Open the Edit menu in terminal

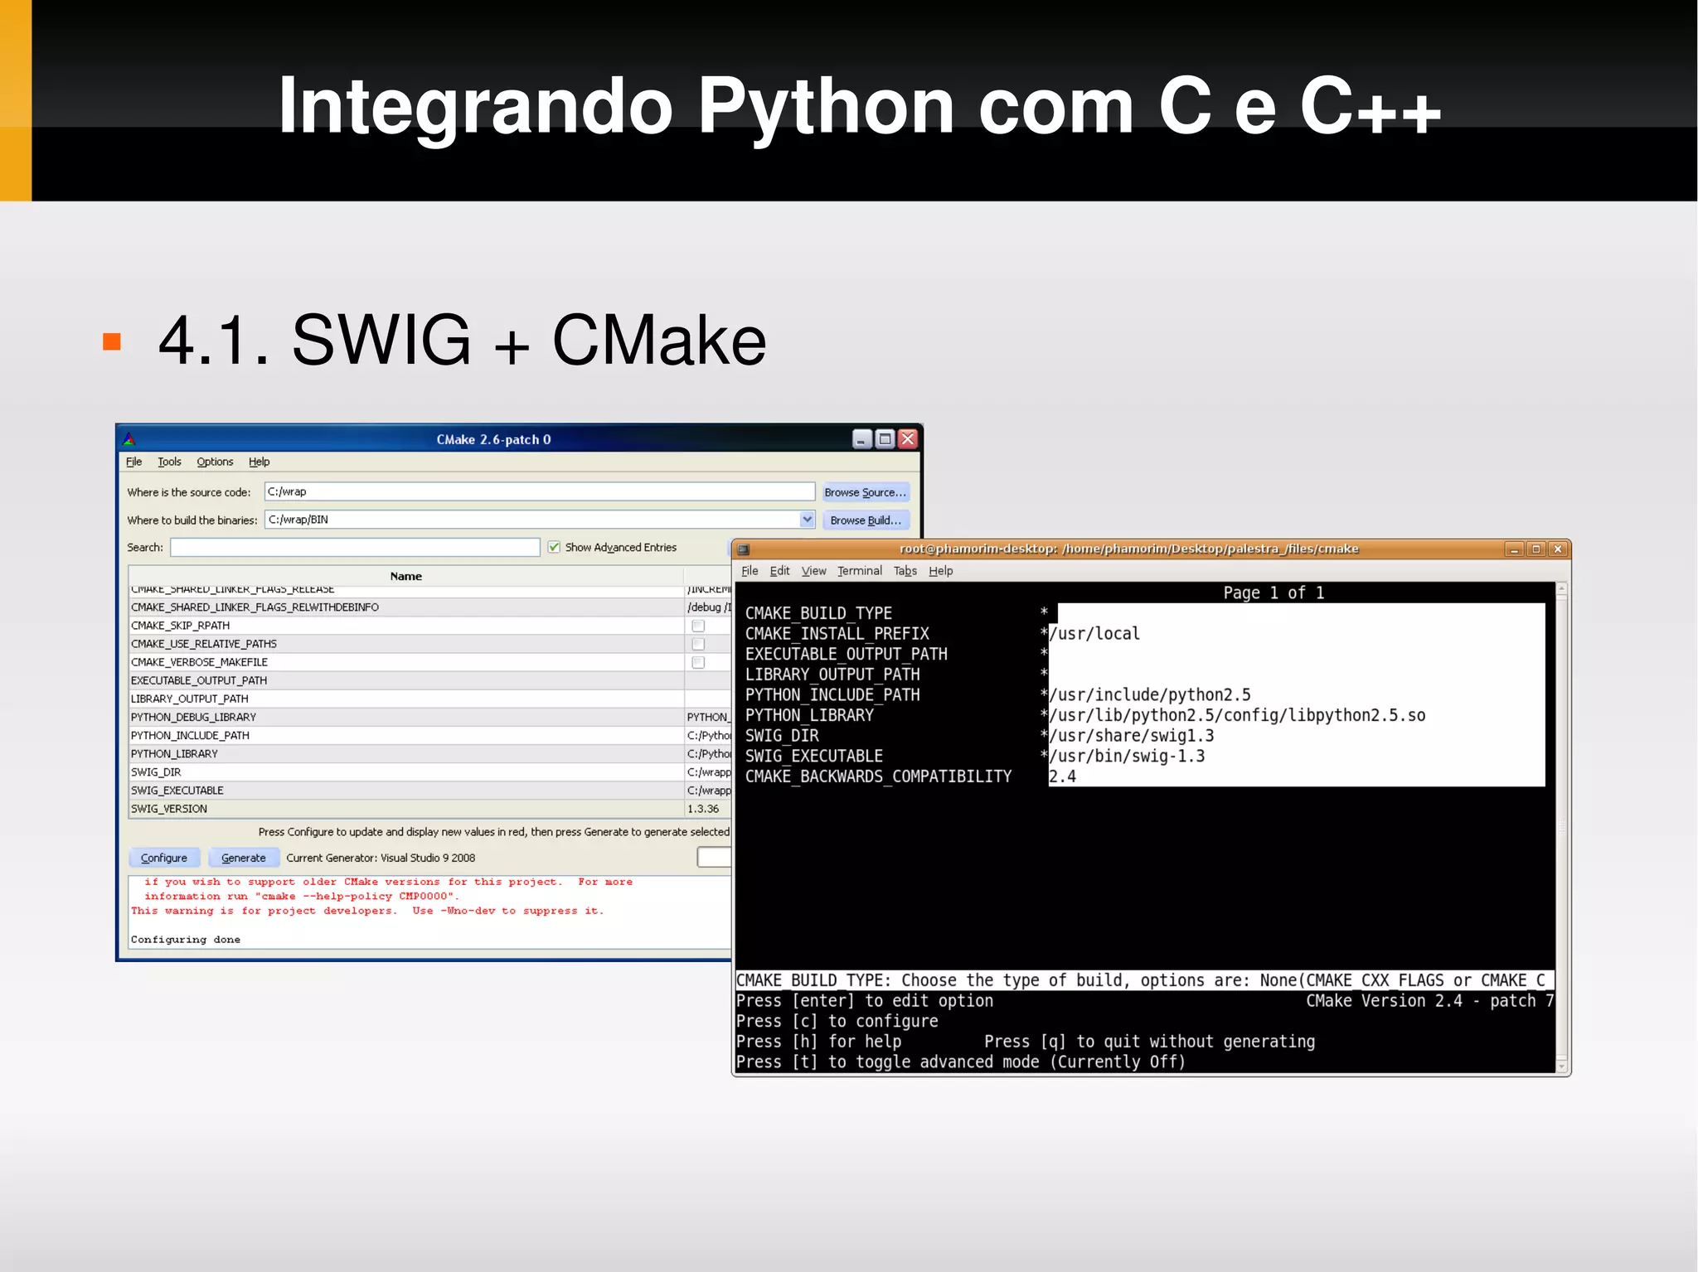[x=779, y=571]
